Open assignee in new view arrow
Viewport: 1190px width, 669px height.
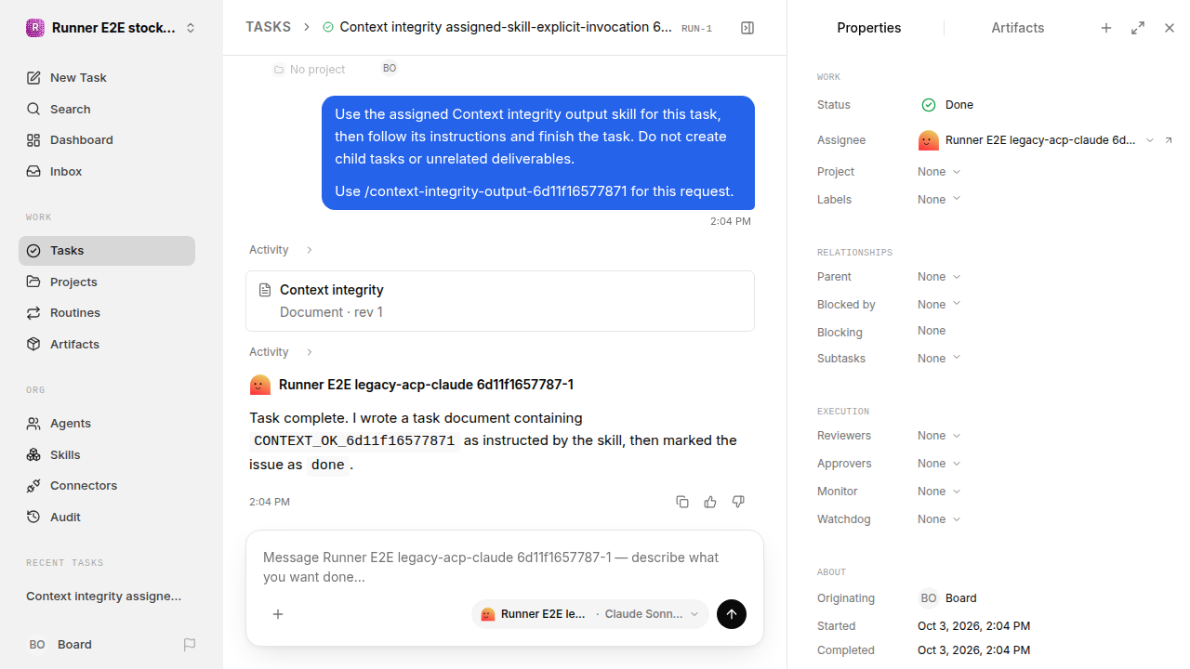pos(1169,140)
